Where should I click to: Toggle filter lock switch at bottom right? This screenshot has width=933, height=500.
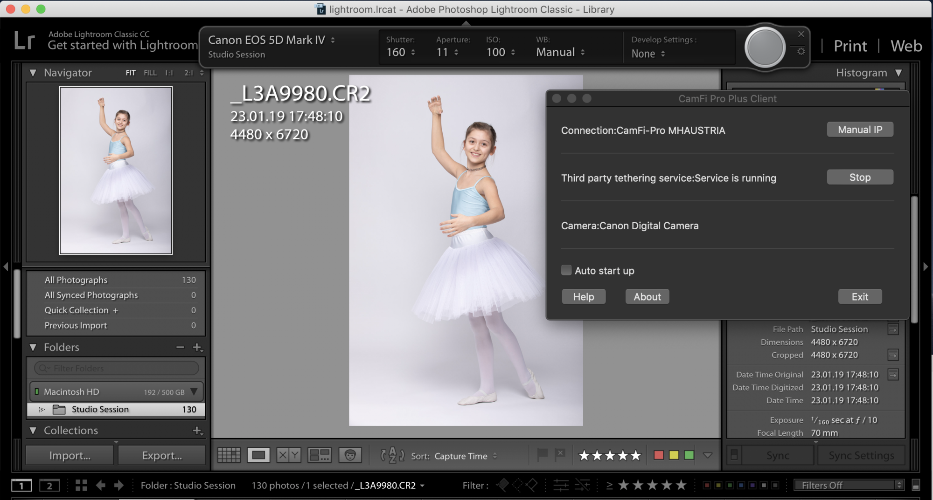tap(916, 486)
